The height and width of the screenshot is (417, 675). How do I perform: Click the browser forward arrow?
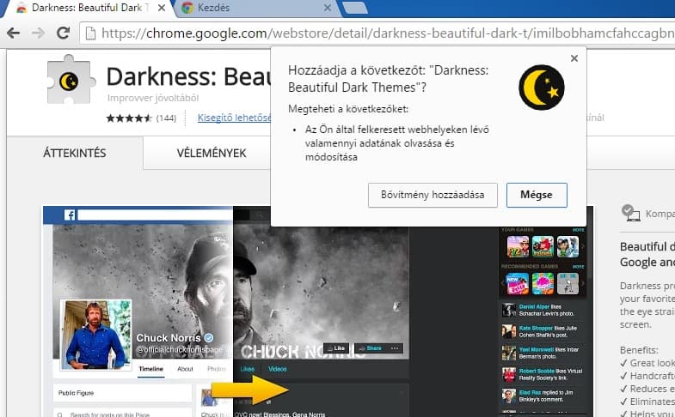[x=39, y=33]
